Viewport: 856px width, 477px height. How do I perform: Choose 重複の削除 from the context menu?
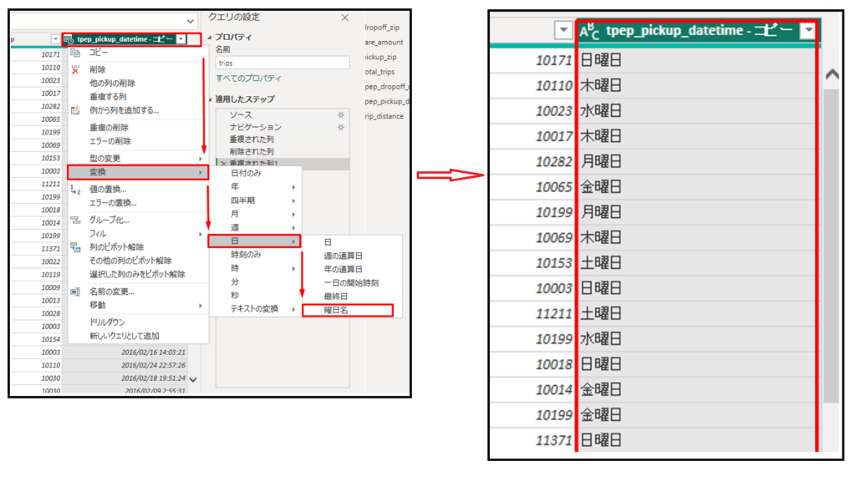109,128
